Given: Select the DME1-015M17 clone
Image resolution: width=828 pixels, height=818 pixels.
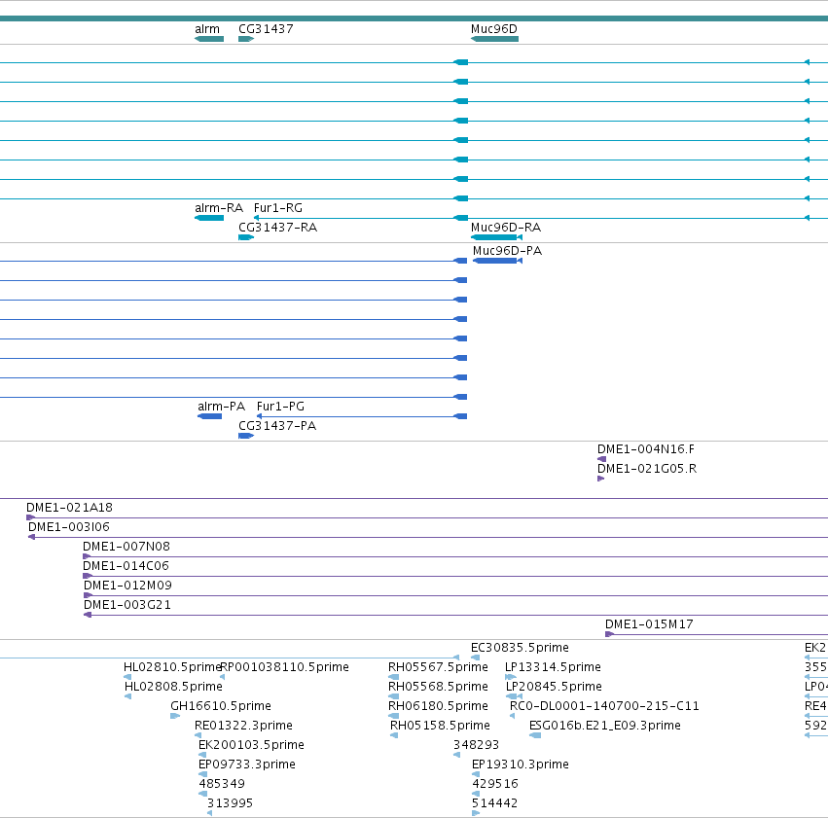Looking at the screenshot, I should pos(716,634).
